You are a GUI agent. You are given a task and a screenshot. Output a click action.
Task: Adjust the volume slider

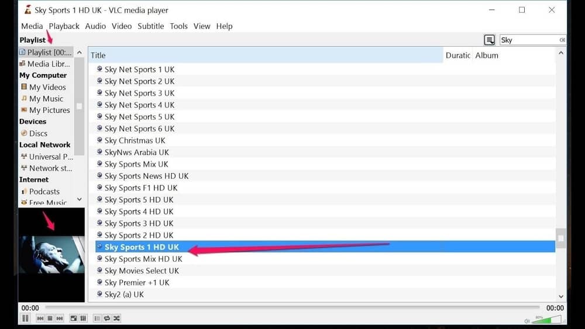pyautogui.click(x=546, y=319)
